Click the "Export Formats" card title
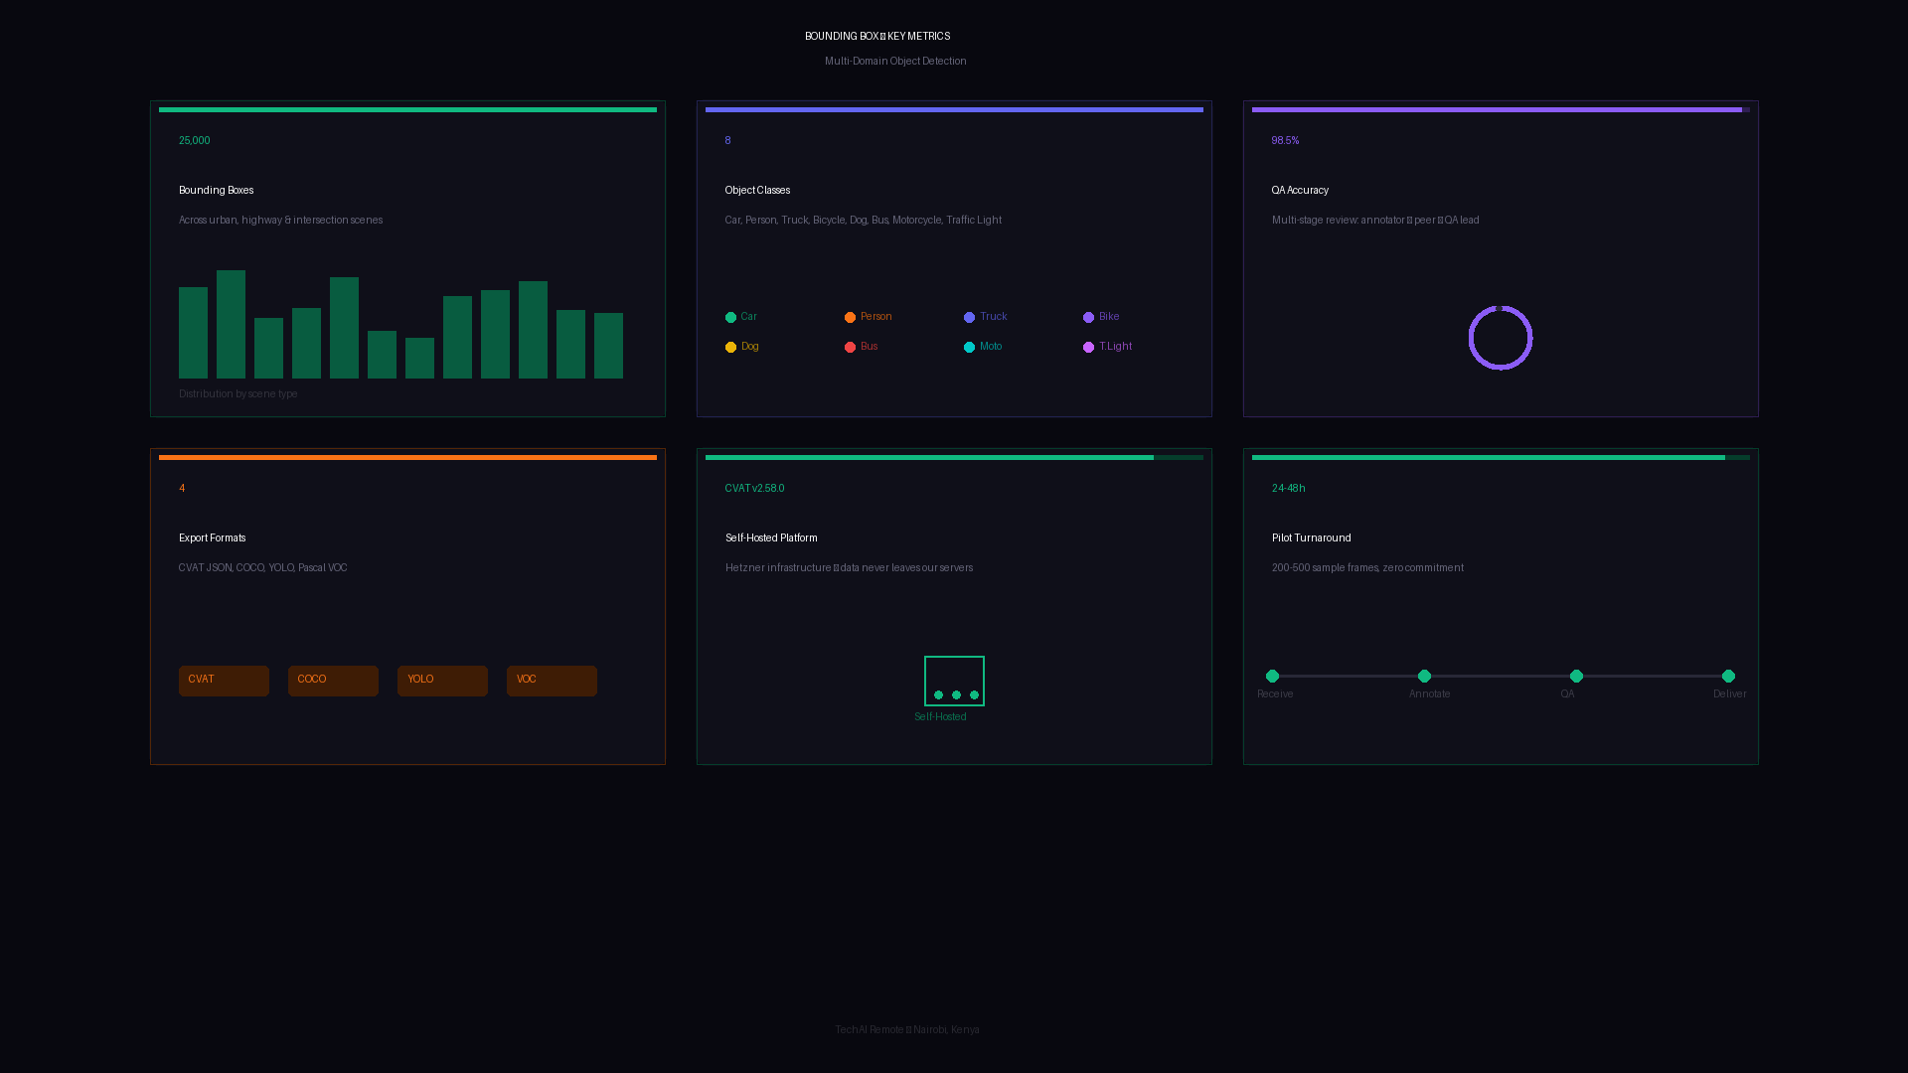Image resolution: width=1908 pixels, height=1073 pixels. 212,538
